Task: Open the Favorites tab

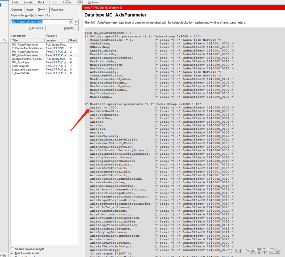Action: pyautogui.click(x=57, y=10)
